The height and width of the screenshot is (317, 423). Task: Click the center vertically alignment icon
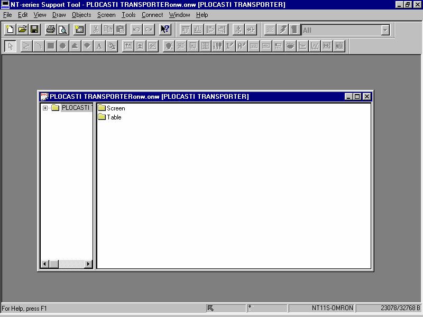click(238, 30)
